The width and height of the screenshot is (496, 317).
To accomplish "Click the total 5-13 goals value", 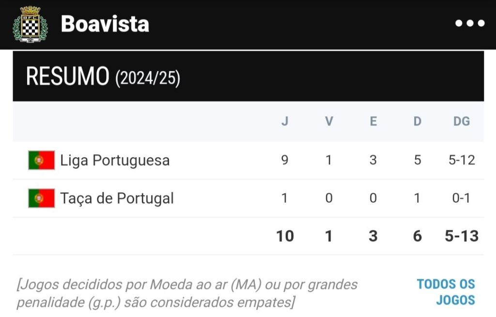I will [x=461, y=236].
